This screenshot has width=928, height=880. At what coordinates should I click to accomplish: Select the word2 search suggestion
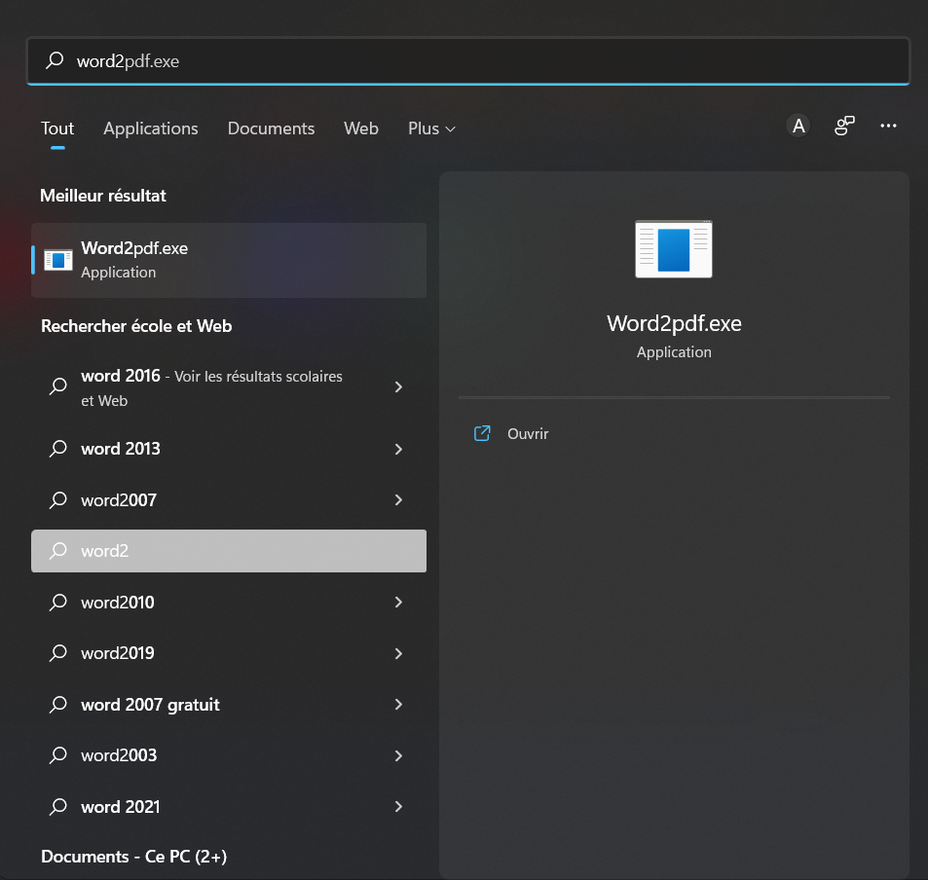click(x=228, y=551)
